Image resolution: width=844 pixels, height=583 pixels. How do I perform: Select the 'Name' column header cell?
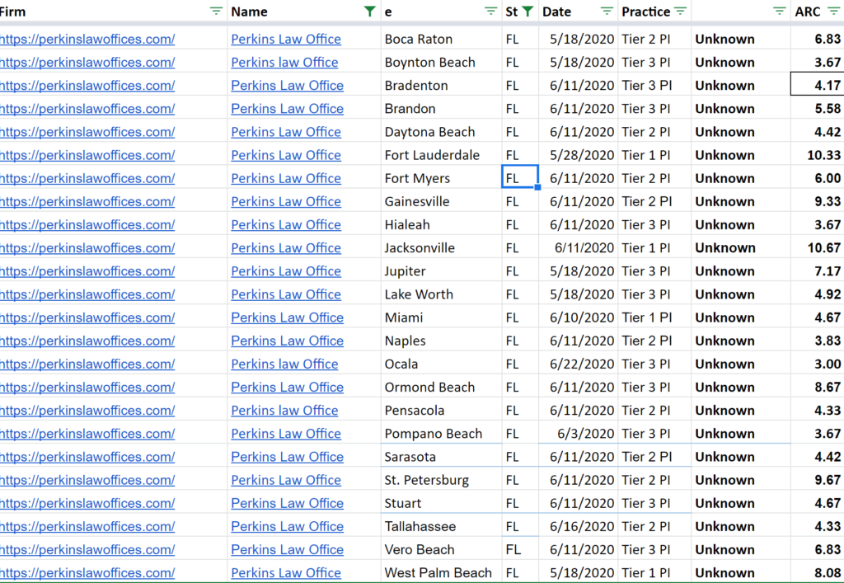tap(304, 12)
